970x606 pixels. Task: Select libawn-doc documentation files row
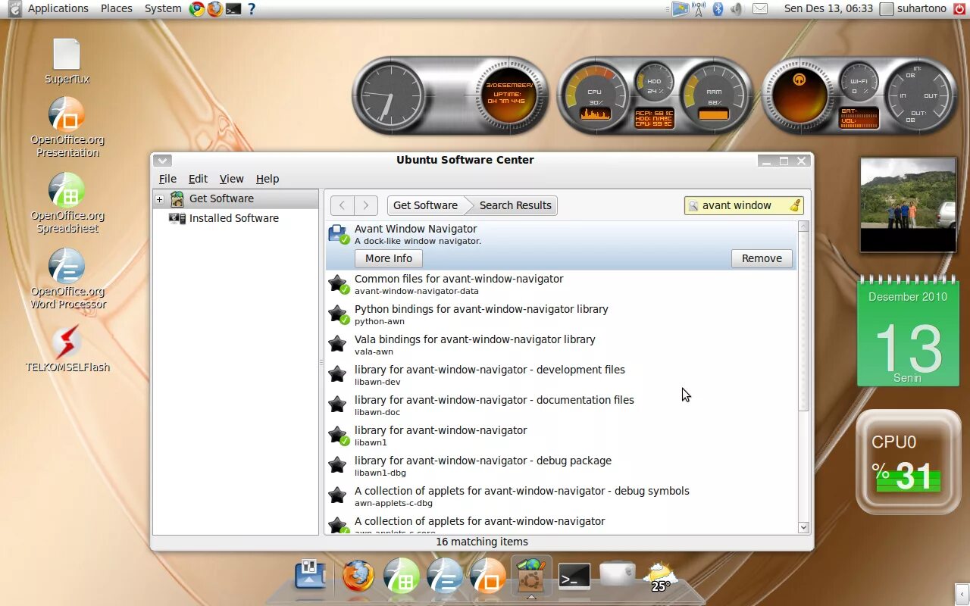tap(561, 405)
